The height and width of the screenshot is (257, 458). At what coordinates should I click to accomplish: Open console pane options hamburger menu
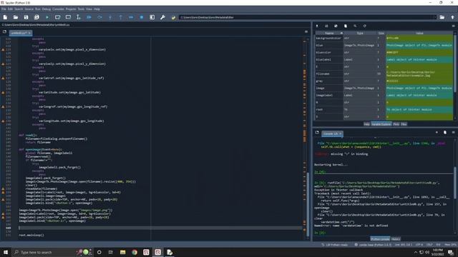pos(453,132)
